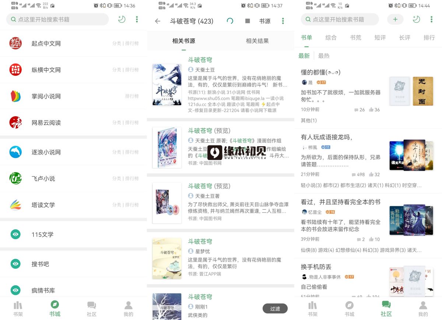Open the post title 看过，并且坚持看完全本的书
The height and width of the screenshot is (320, 442).
point(341,202)
